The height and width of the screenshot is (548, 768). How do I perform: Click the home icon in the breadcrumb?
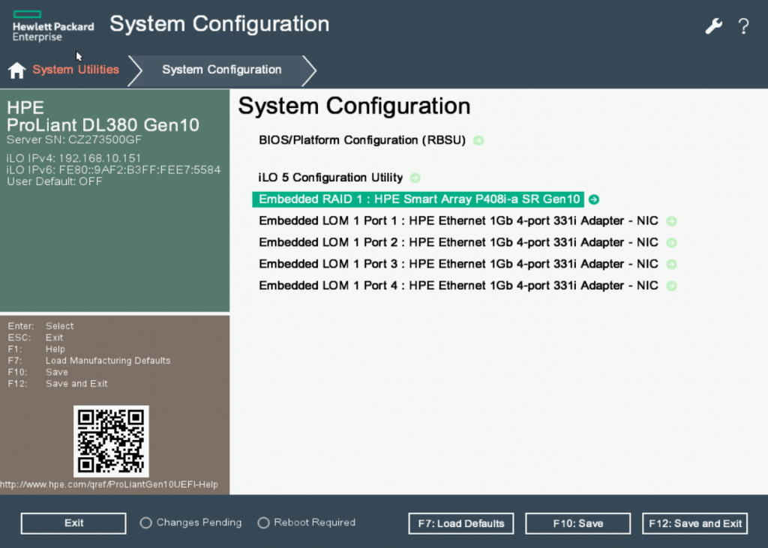coord(16,70)
